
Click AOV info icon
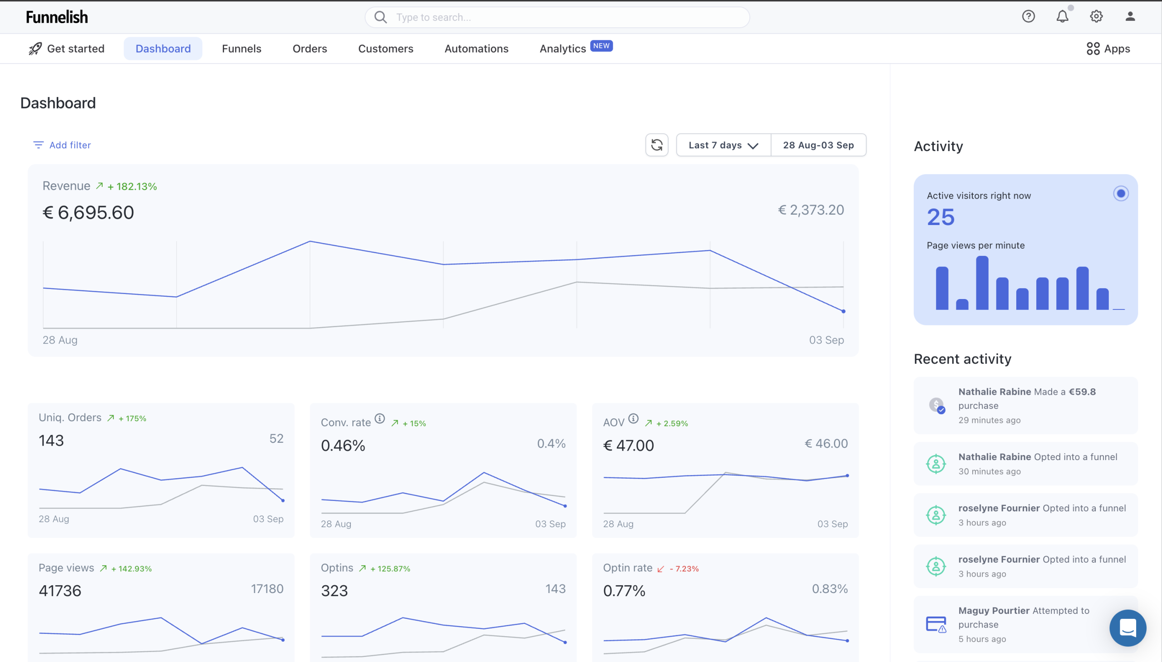click(633, 418)
